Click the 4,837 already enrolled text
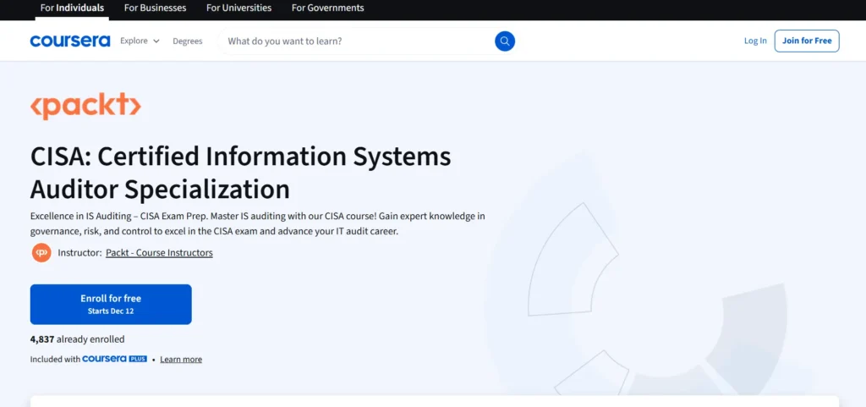Screen dimensions: 866x407 pyautogui.click(x=77, y=339)
